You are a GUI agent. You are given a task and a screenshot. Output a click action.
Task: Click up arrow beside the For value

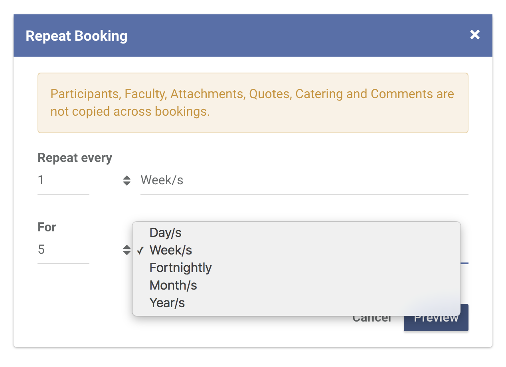[x=126, y=247]
